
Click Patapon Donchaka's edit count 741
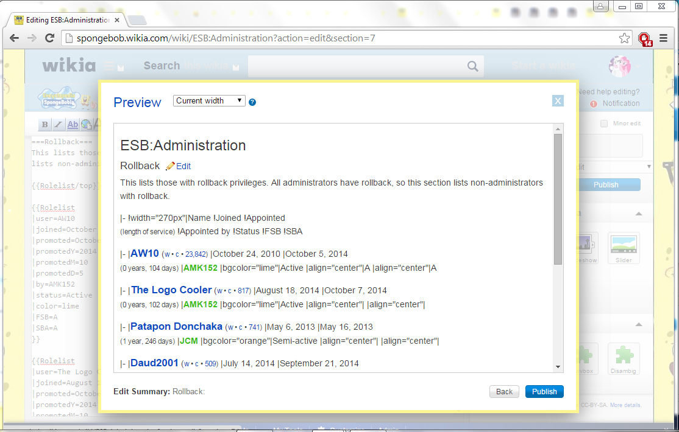[x=254, y=327]
